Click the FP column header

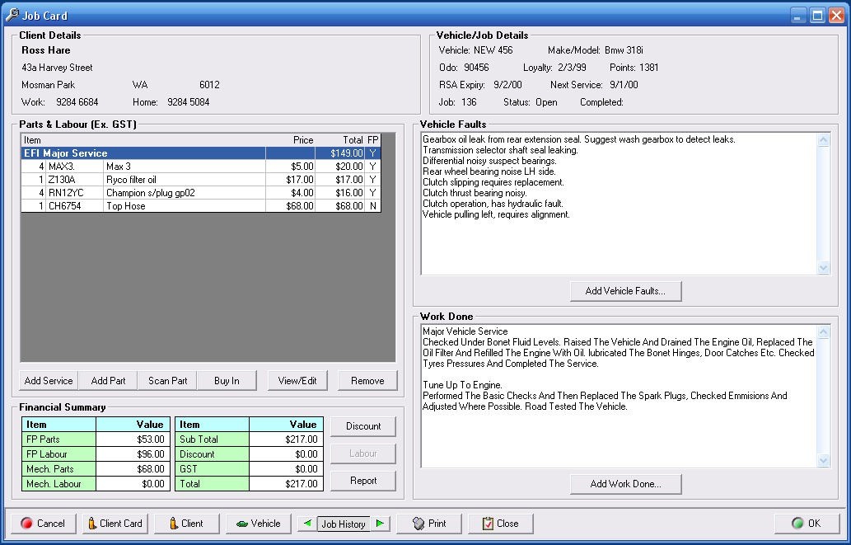(x=372, y=139)
